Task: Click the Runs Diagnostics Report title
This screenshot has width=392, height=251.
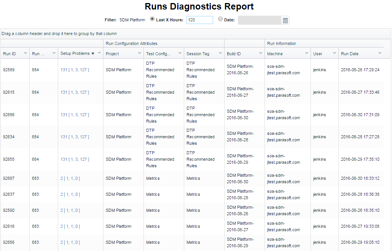Action: pyautogui.click(x=199, y=6)
